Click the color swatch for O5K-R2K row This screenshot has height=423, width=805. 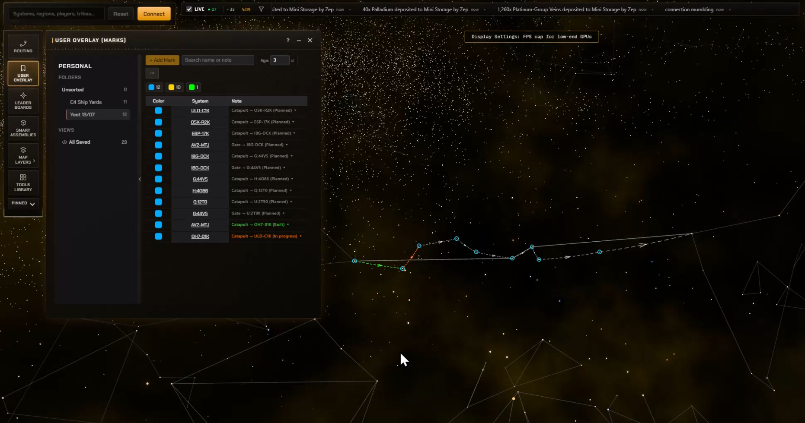(159, 122)
